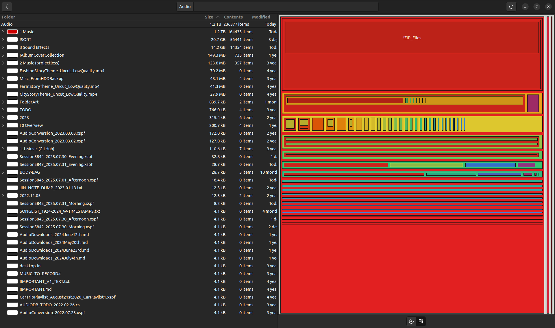
Task: Expand the 1 Music folder
Action: (3, 32)
